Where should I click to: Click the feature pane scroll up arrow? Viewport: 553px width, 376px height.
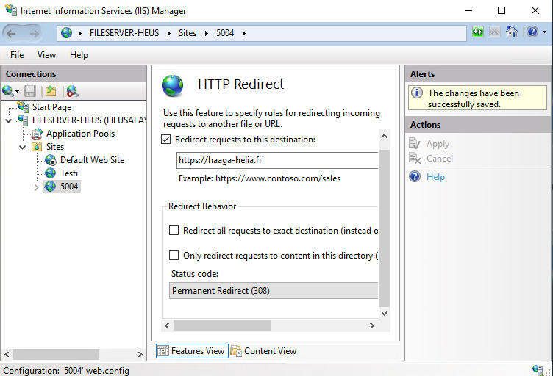click(385, 136)
